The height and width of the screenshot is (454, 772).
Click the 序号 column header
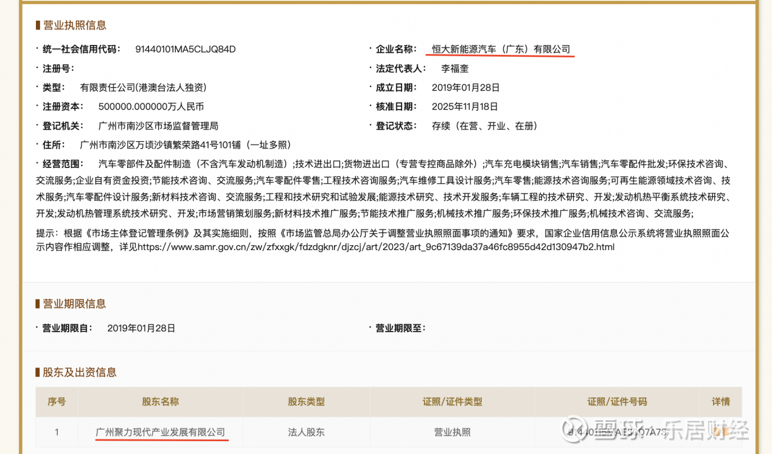[57, 402]
